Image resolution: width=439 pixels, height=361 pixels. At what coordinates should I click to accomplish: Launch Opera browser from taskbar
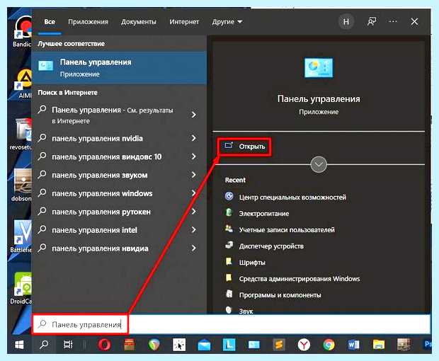tap(104, 345)
